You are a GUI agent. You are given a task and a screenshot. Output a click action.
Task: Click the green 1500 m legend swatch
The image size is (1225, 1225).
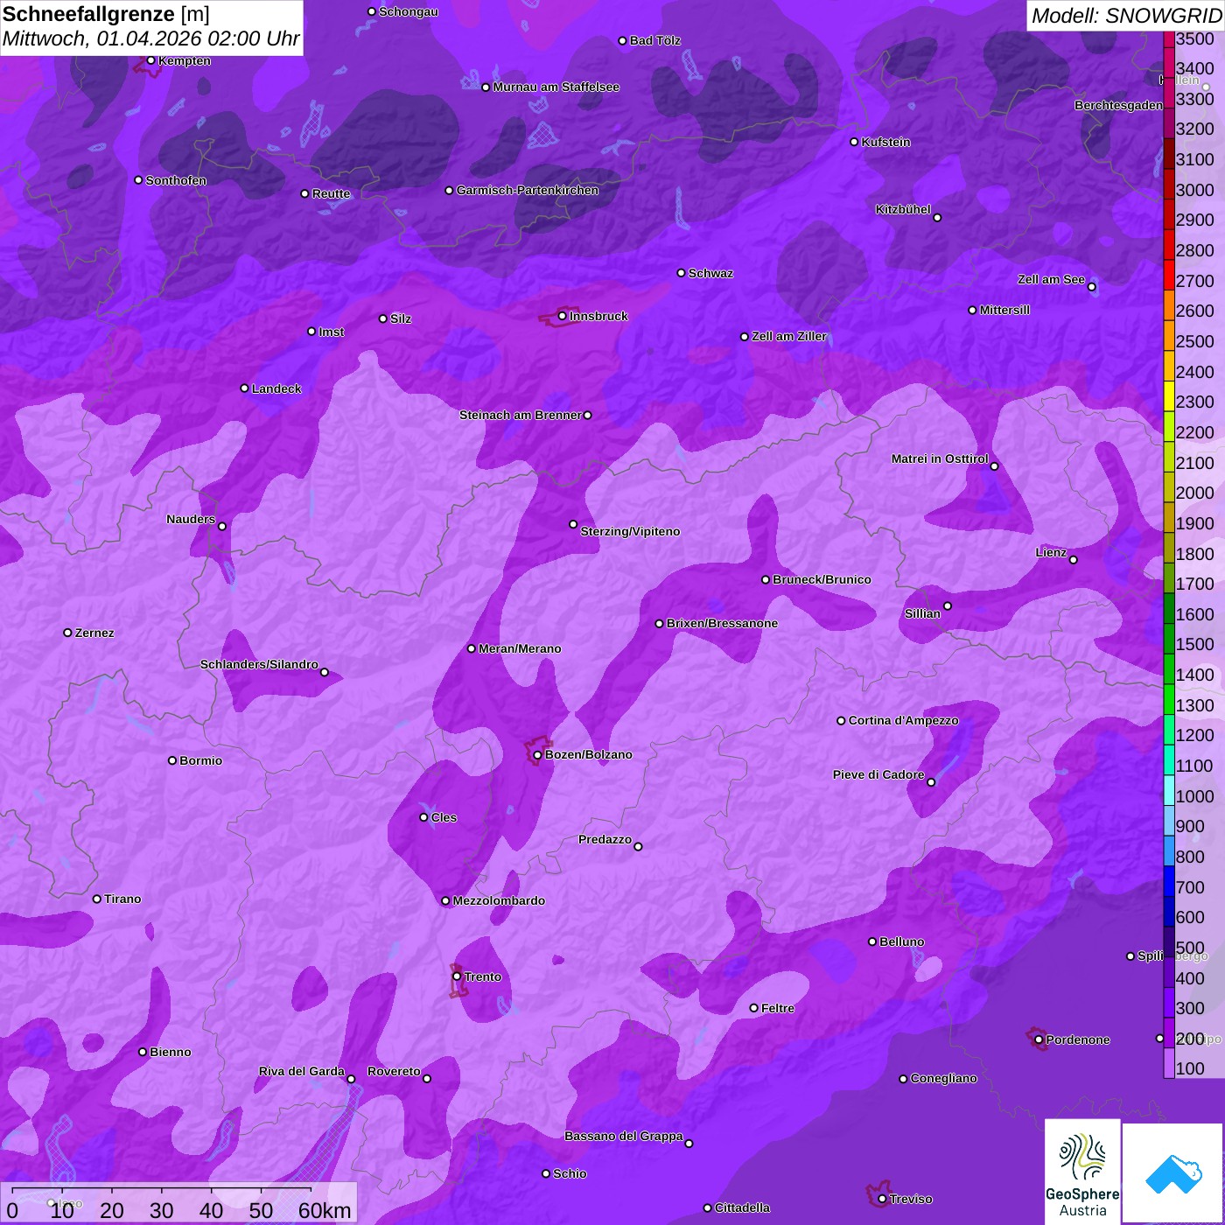(x=1169, y=639)
